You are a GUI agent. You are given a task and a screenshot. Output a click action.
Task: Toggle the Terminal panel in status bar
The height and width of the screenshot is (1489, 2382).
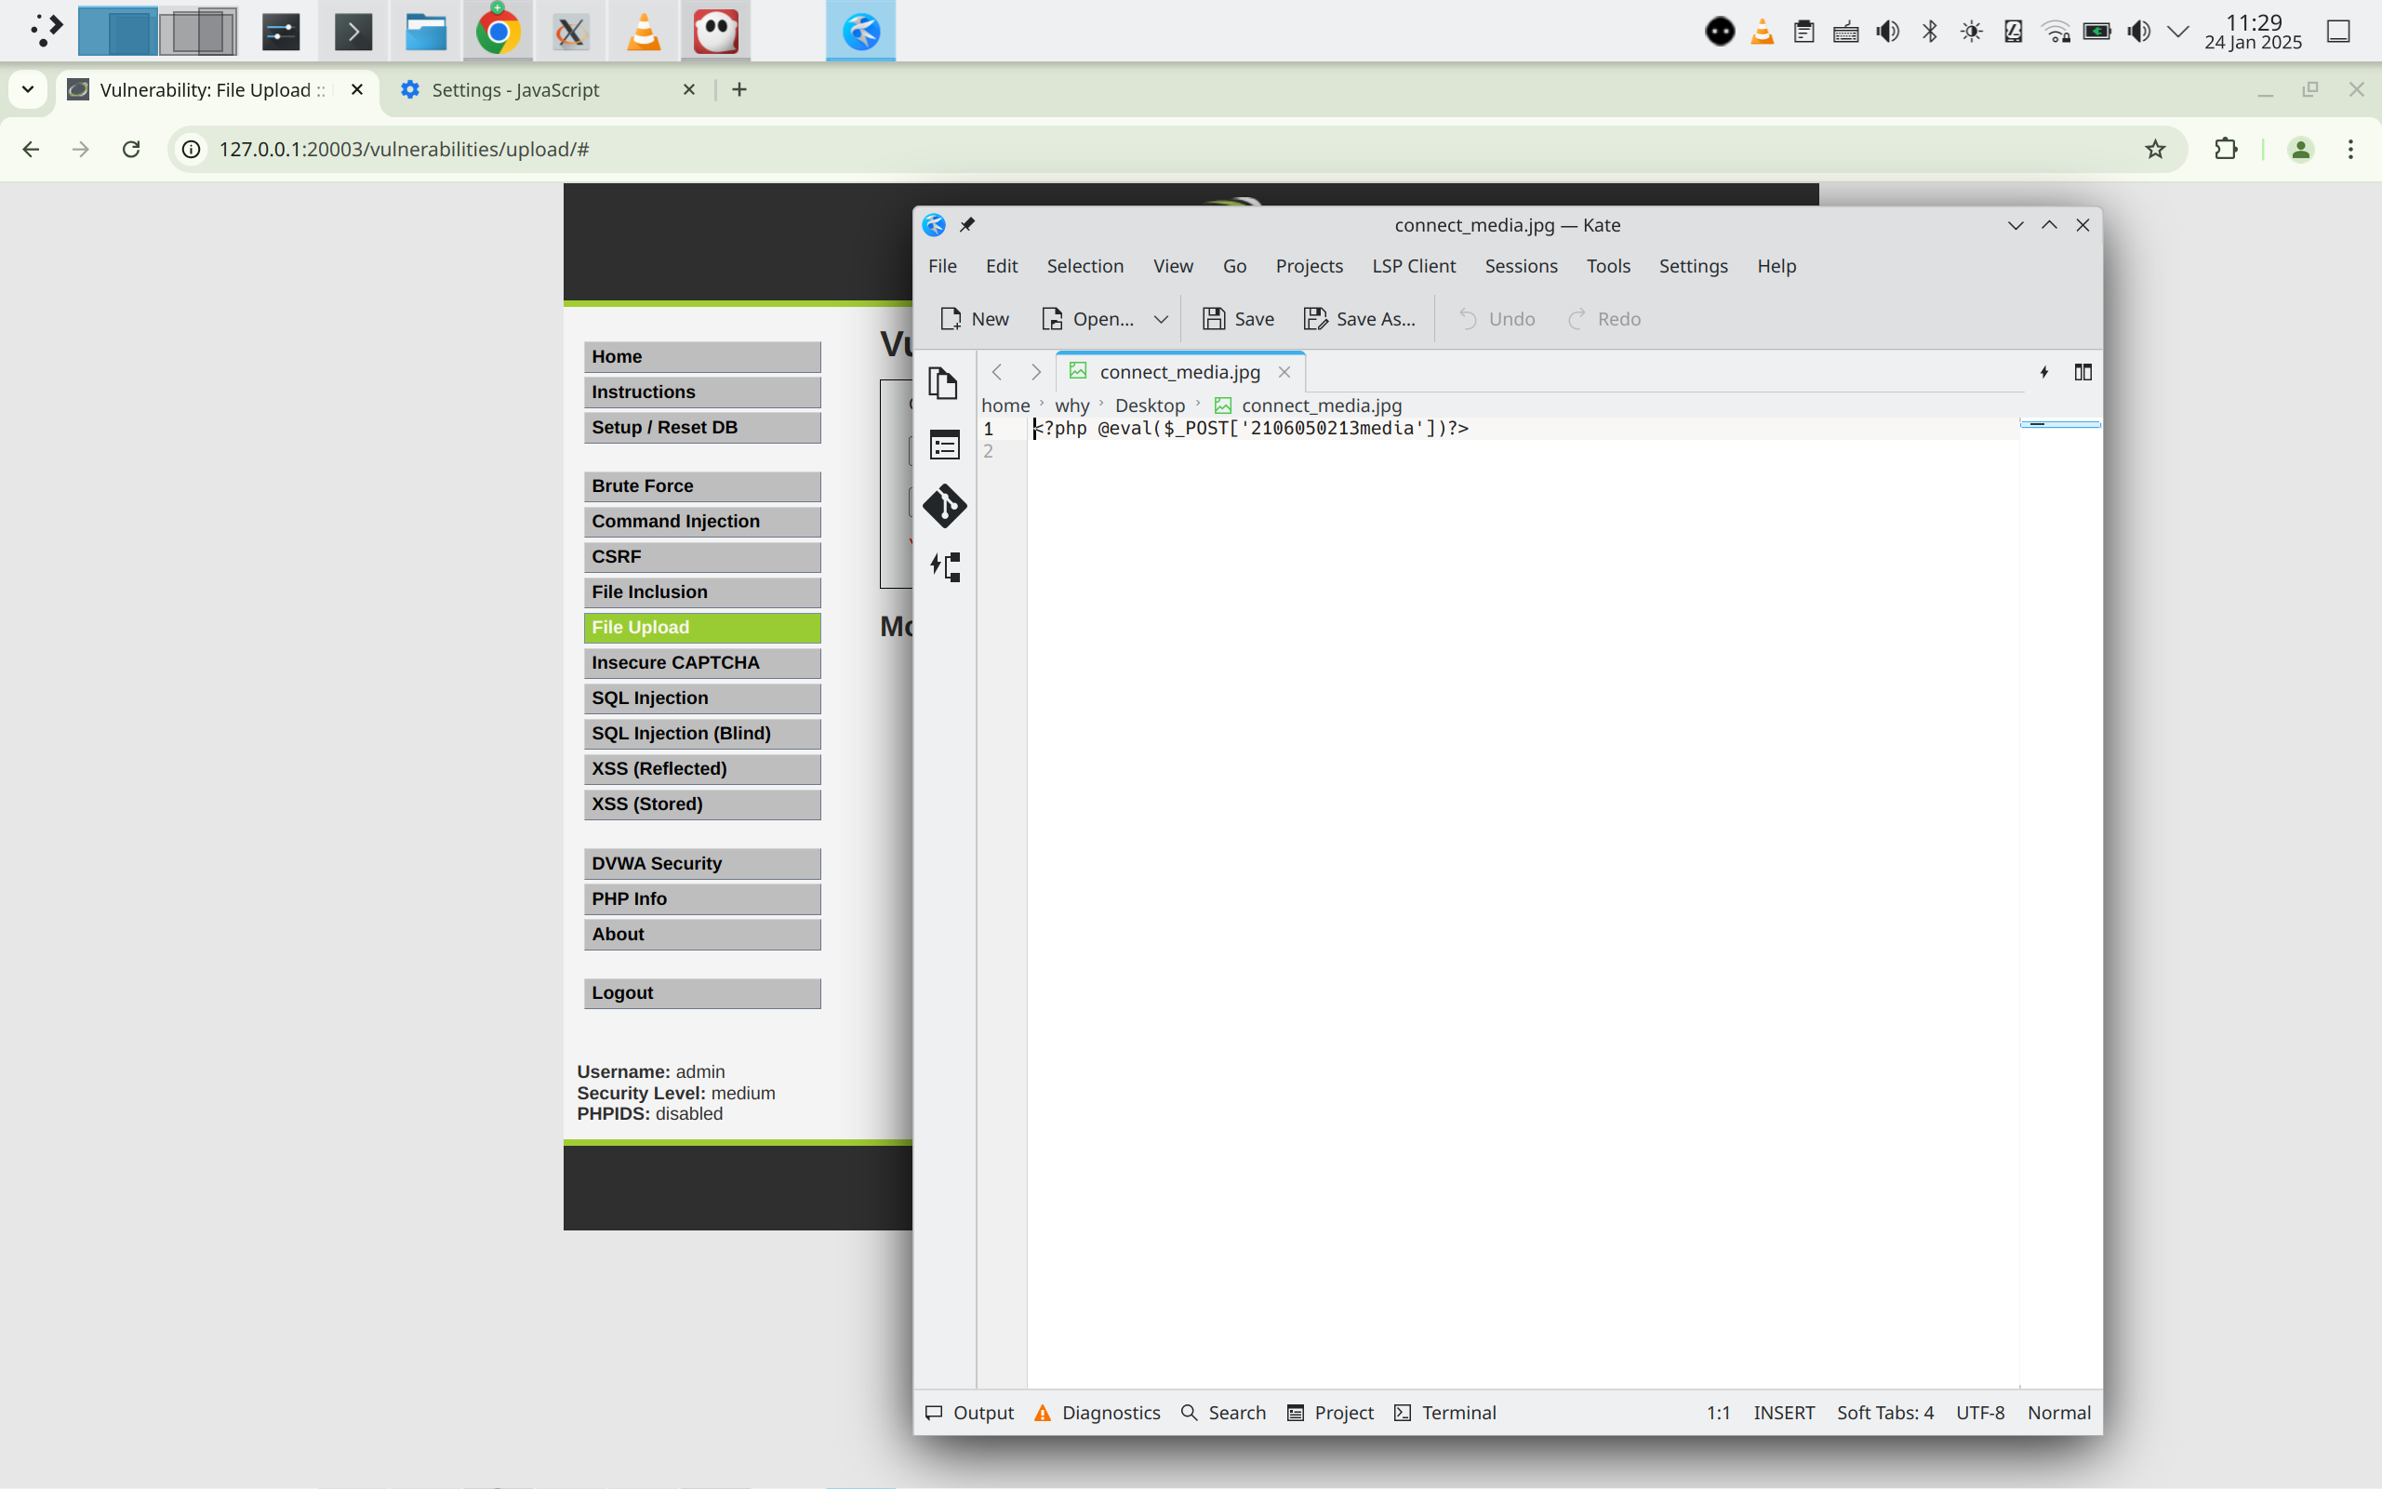[1444, 1412]
